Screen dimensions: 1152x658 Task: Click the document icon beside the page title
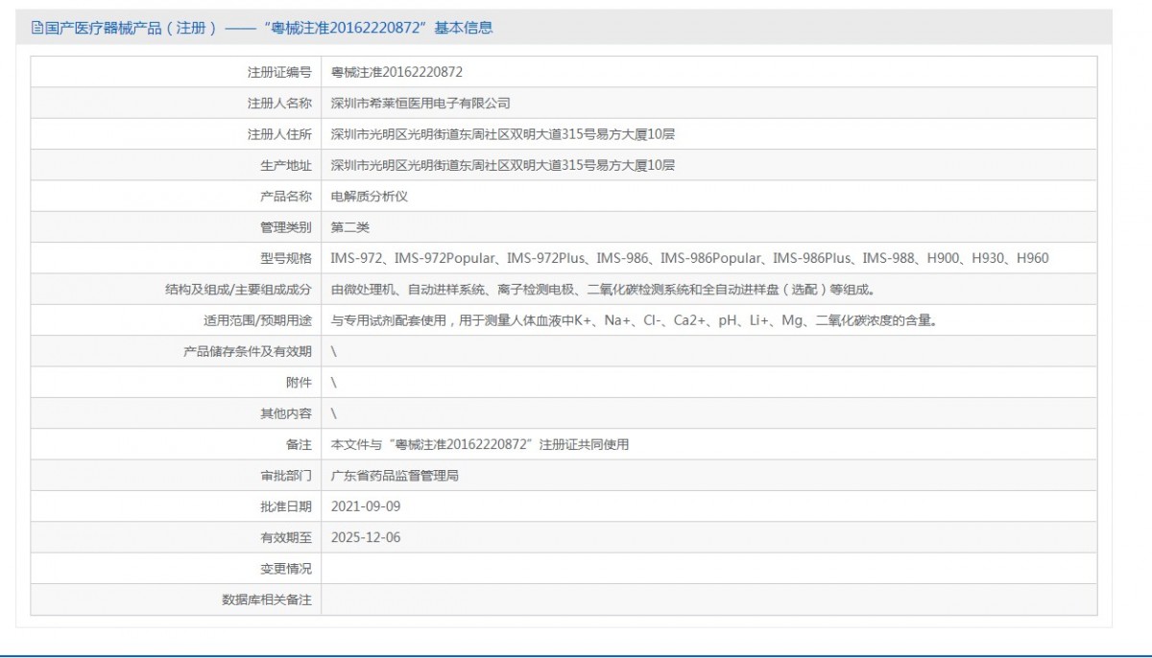click(x=37, y=28)
